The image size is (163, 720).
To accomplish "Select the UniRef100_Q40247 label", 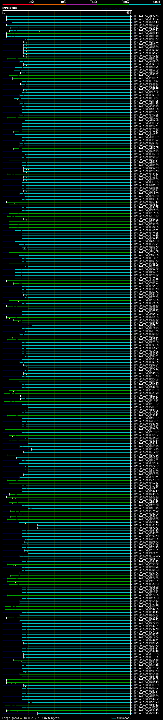I will pyautogui.click(x=146, y=412).
